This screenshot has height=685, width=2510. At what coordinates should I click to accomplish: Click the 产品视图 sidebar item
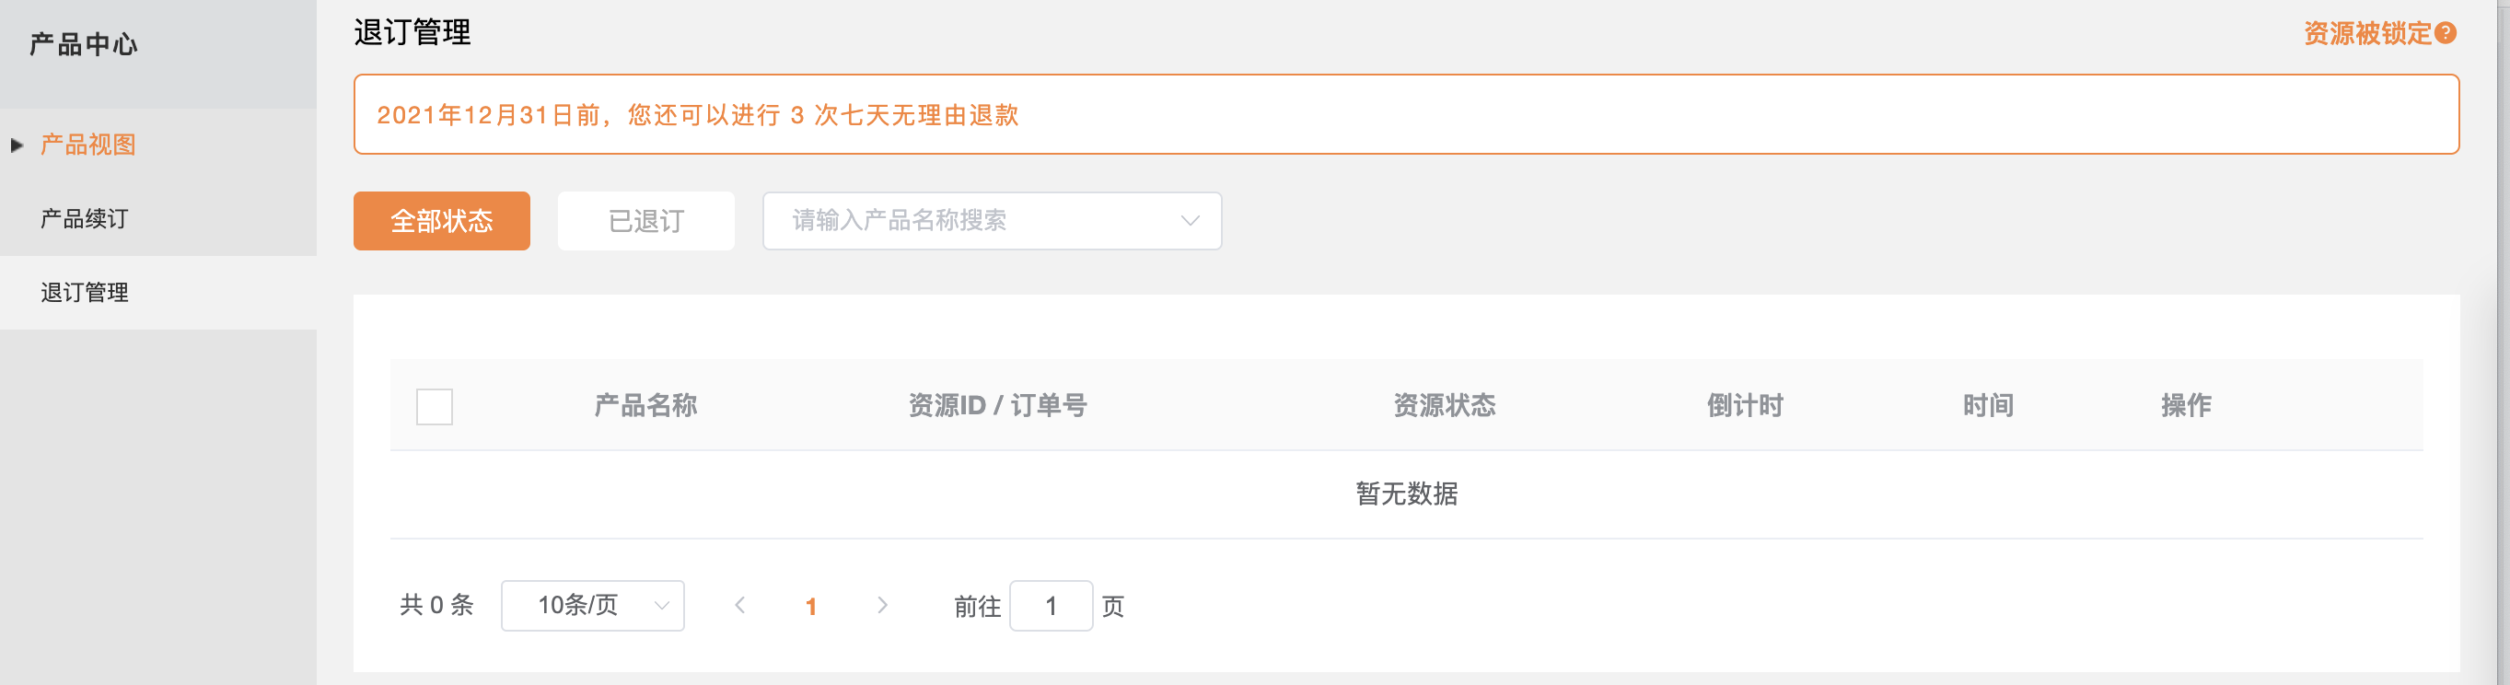[x=87, y=145]
